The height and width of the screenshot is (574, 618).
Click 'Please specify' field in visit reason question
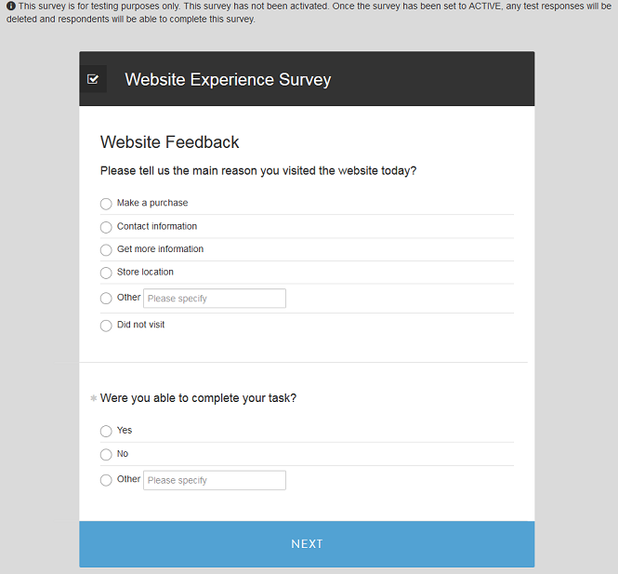click(x=215, y=299)
